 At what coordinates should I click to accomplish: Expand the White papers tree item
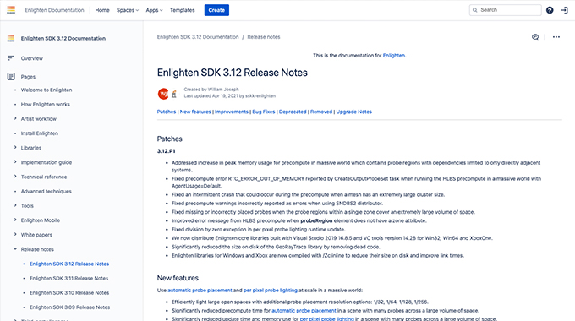[15, 234]
